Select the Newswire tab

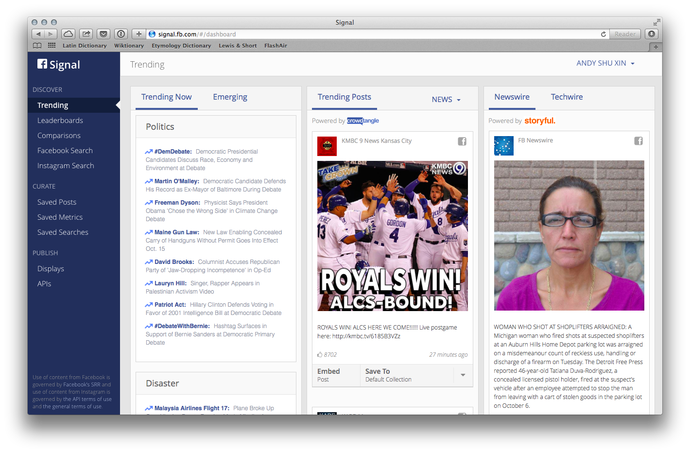[512, 97]
